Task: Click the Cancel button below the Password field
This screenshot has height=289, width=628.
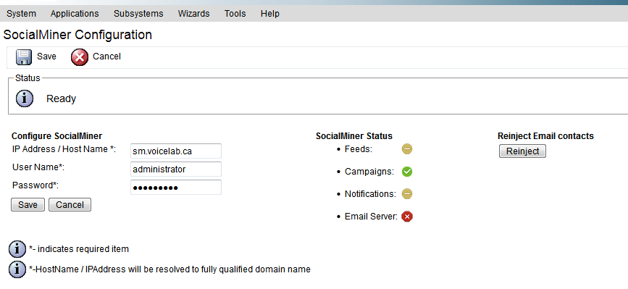Action: coord(70,204)
